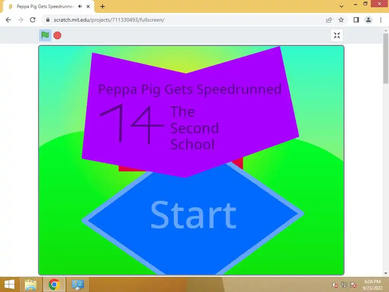Open the Control Panel taskbar app
Viewport: 389px width, 292px height.
pyautogui.click(x=78, y=284)
